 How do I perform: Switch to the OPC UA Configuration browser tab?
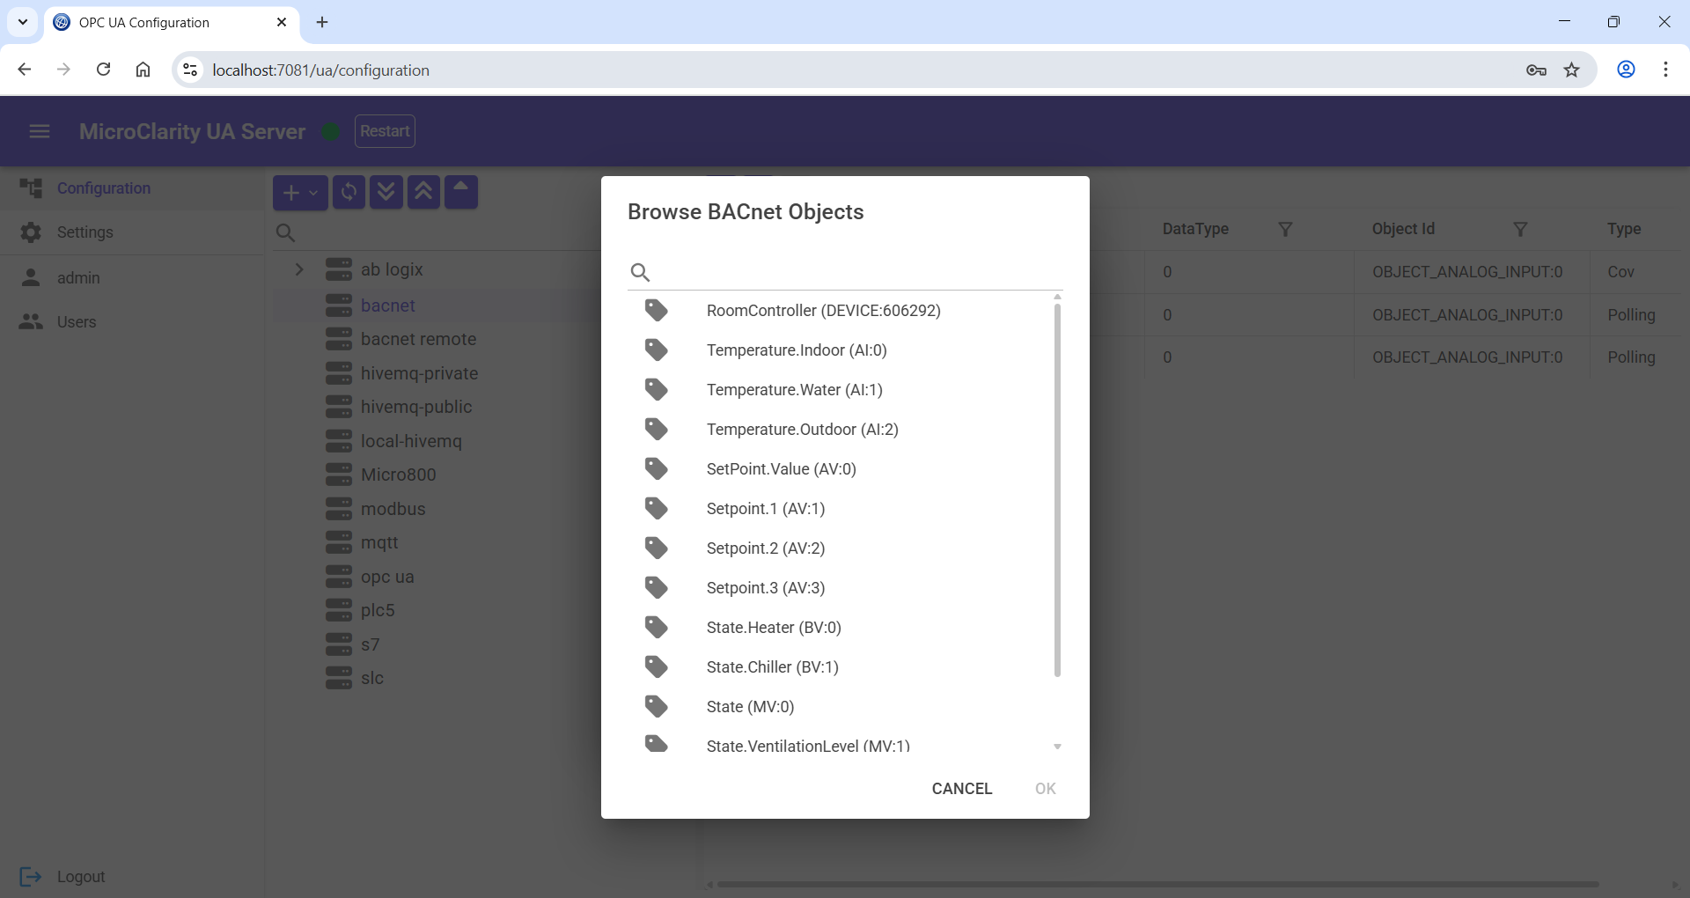click(145, 22)
